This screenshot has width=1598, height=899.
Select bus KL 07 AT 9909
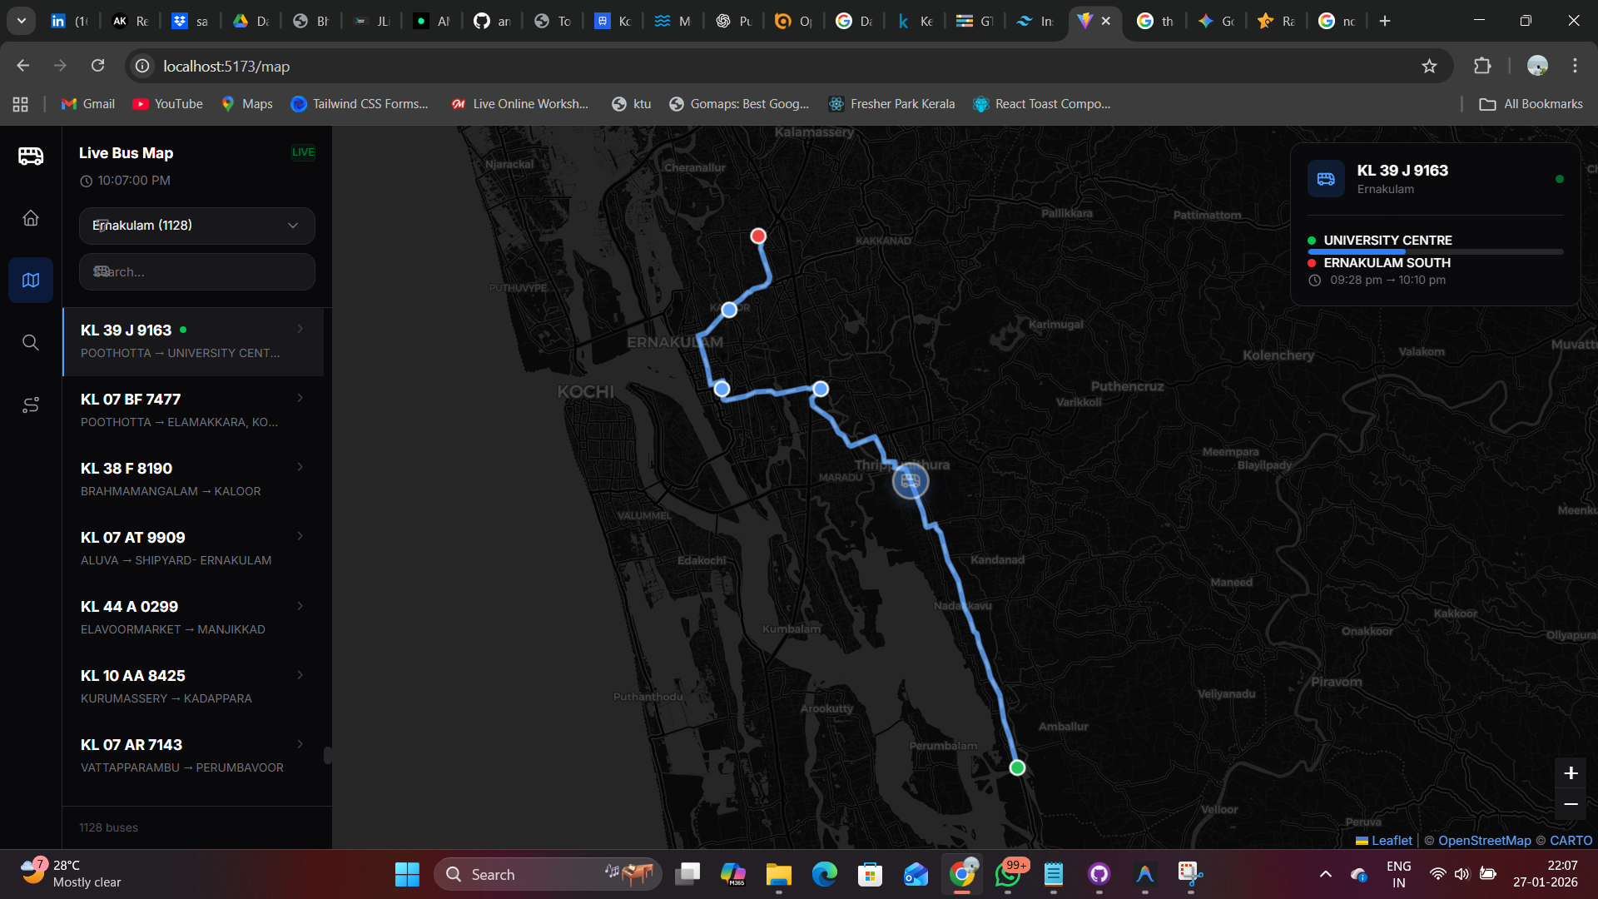point(183,548)
